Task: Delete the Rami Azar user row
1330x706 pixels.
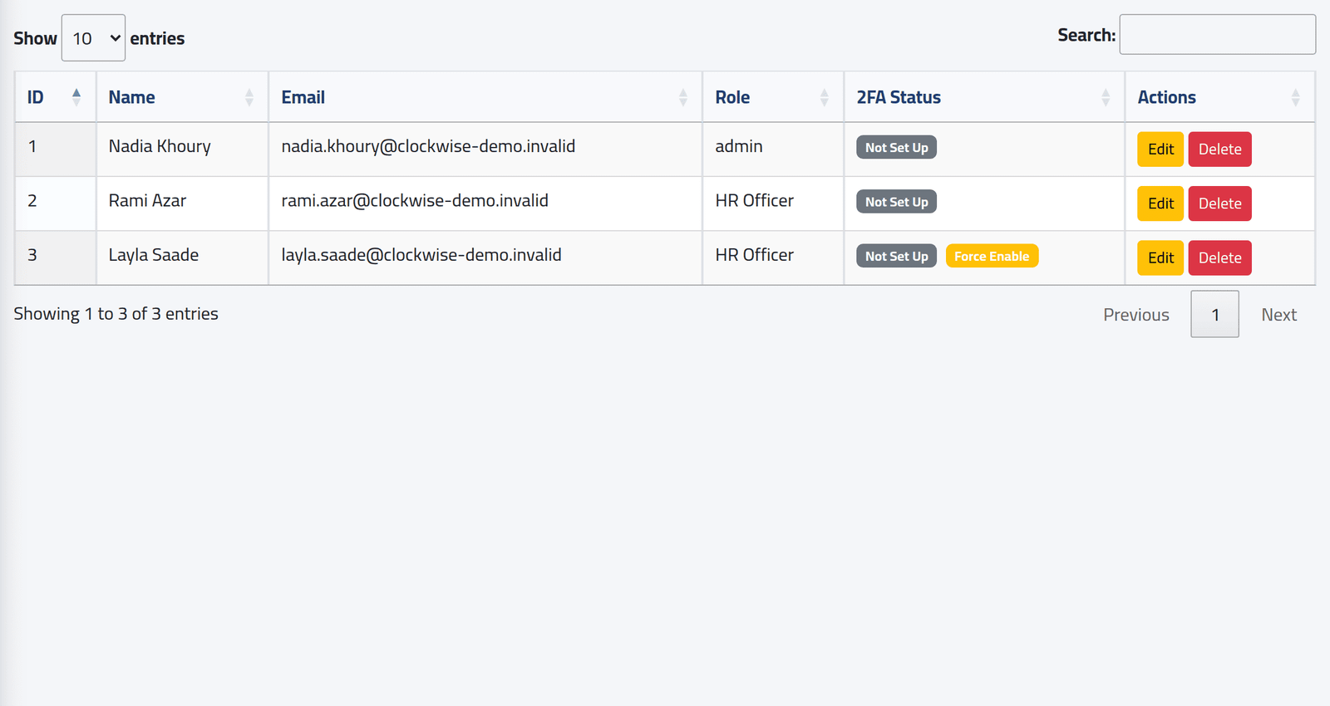Action: coord(1219,203)
